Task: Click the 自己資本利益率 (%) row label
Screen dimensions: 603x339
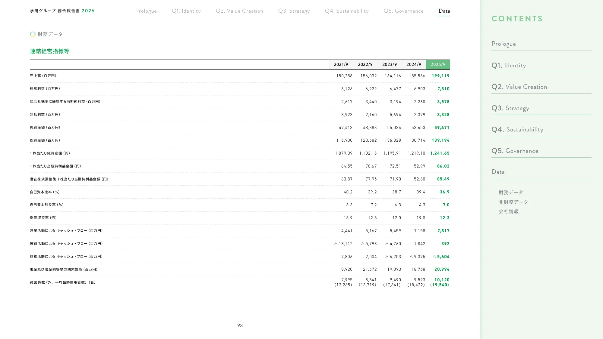Action: [x=47, y=205]
